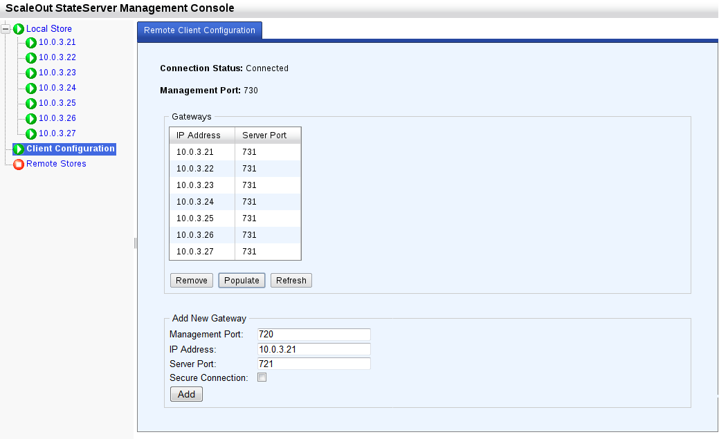Screen dimensions: 719x439
Task: Select Client Configuration in the tree
Action: [71, 149]
